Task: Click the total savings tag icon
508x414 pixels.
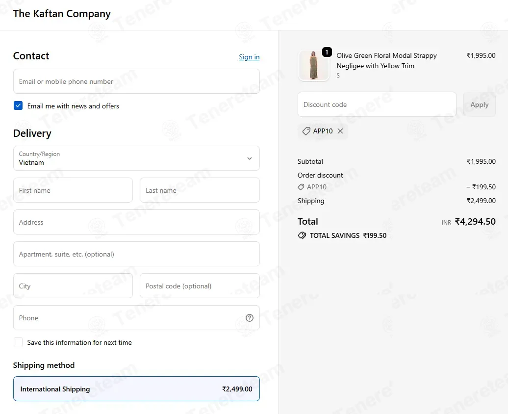Action: [302, 235]
